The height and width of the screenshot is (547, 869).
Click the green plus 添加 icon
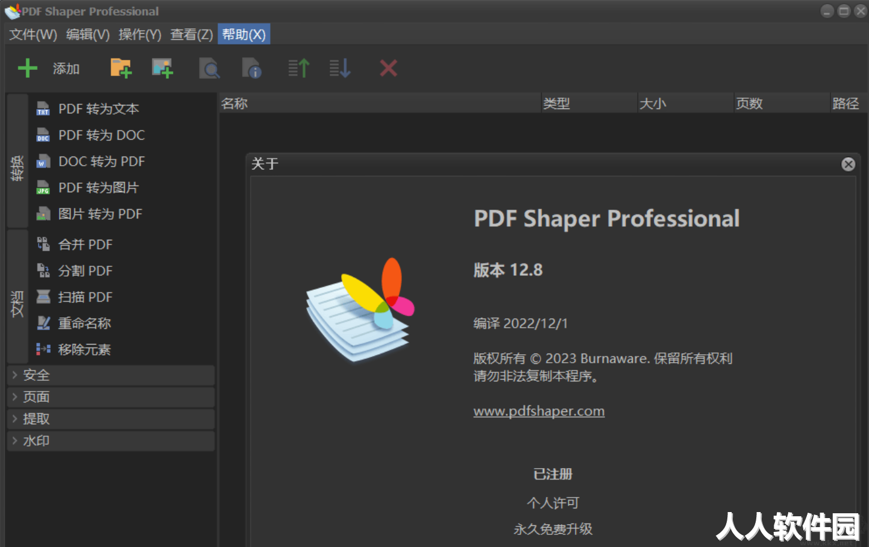click(28, 69)
